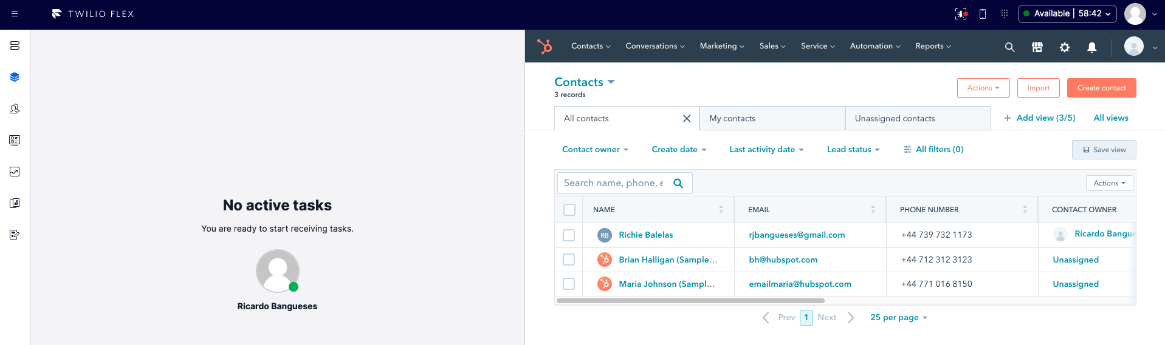
Task: Open the Twilio Flex hamburger menu
Action: [x=15, y=14]
